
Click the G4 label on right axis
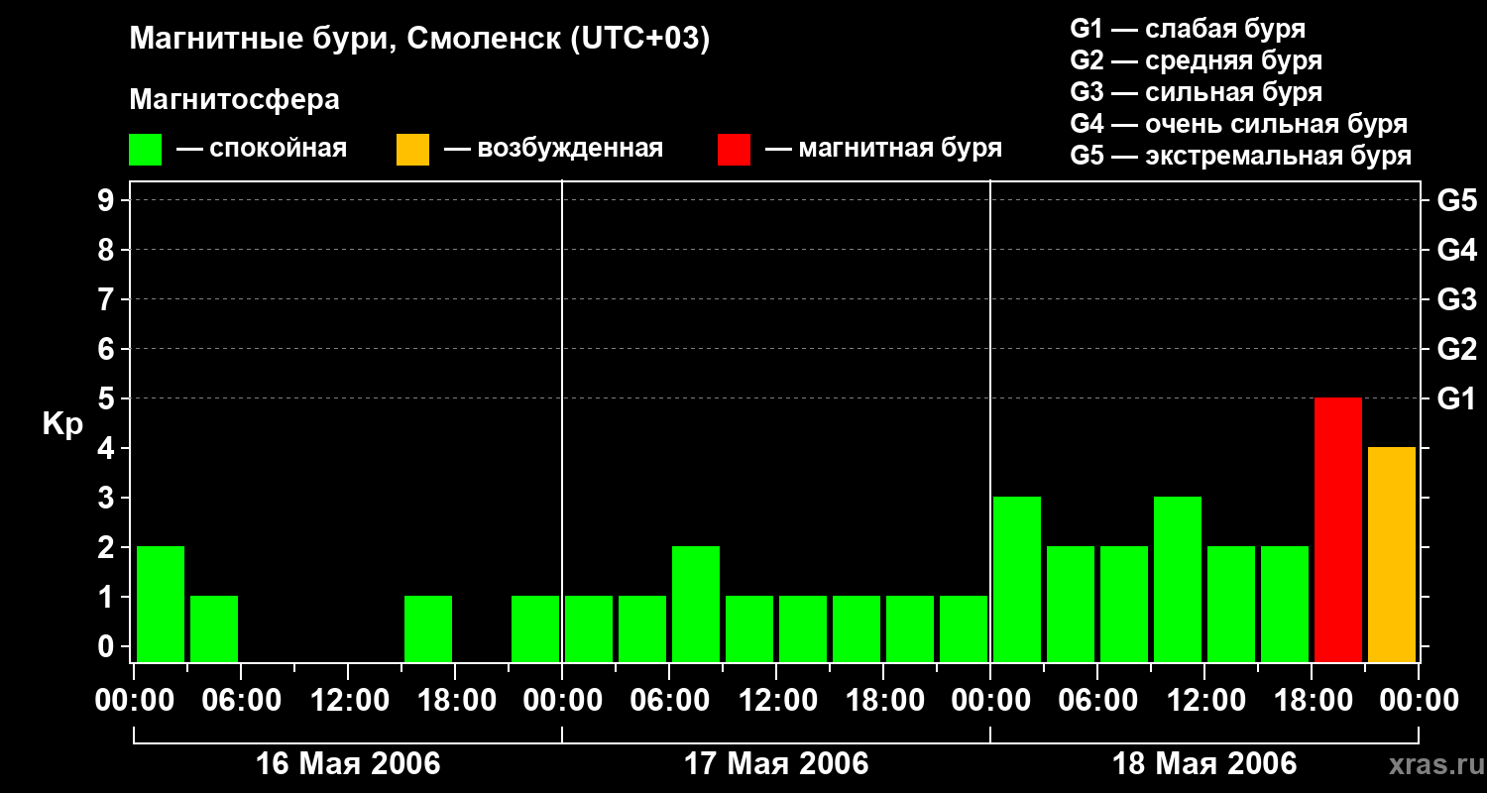click(1456, 250)
